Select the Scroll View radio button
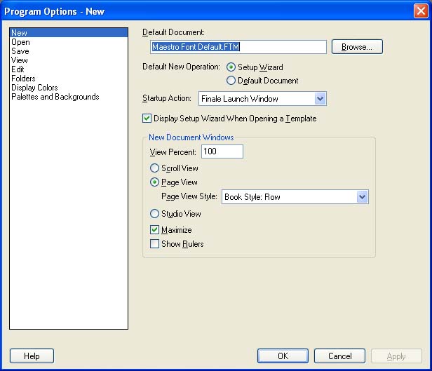 (155, 168)
